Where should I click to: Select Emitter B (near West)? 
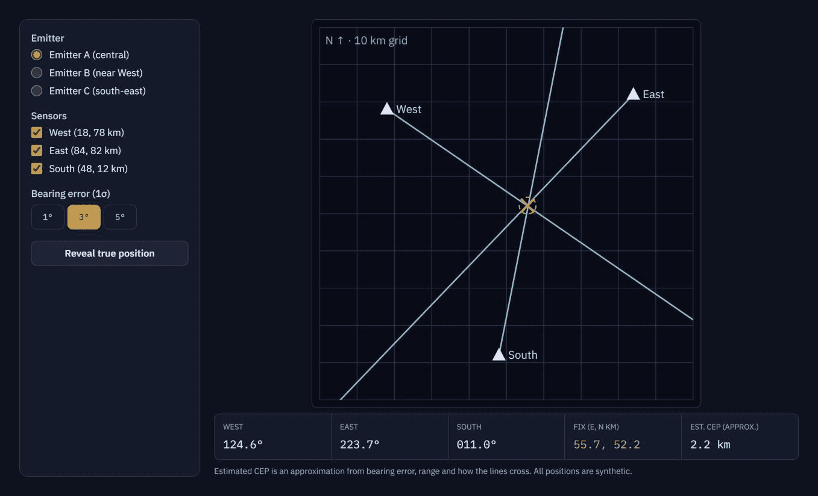37,73
